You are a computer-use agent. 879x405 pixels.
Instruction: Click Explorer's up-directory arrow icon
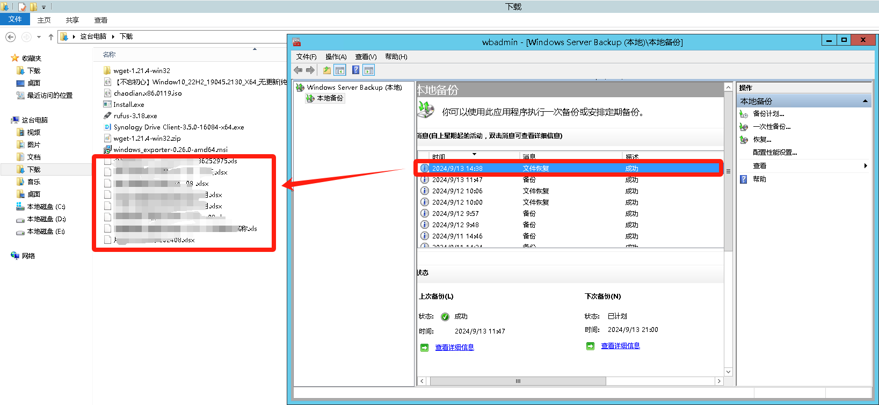coord(51,37)
